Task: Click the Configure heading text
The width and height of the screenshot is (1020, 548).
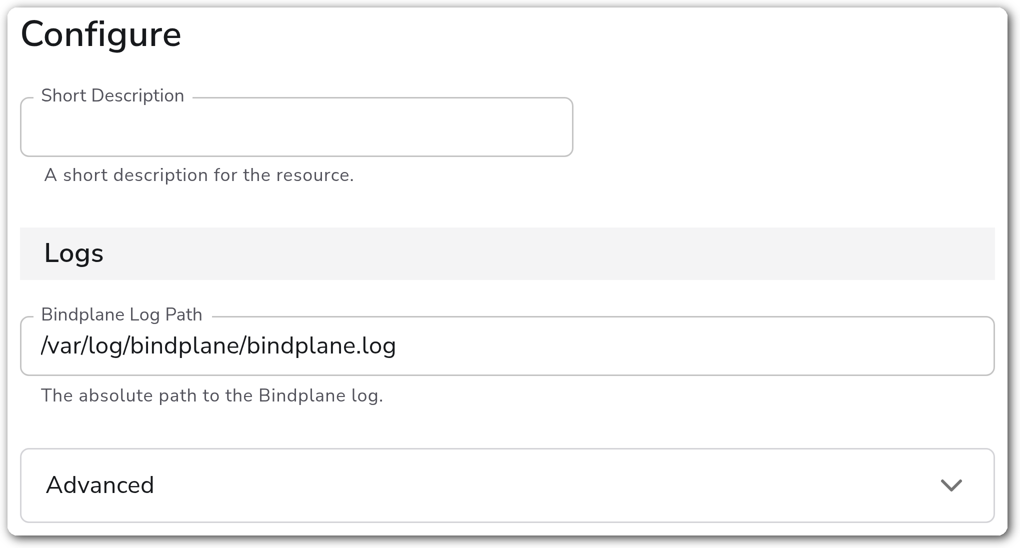Action: click(x=101, y=34)
